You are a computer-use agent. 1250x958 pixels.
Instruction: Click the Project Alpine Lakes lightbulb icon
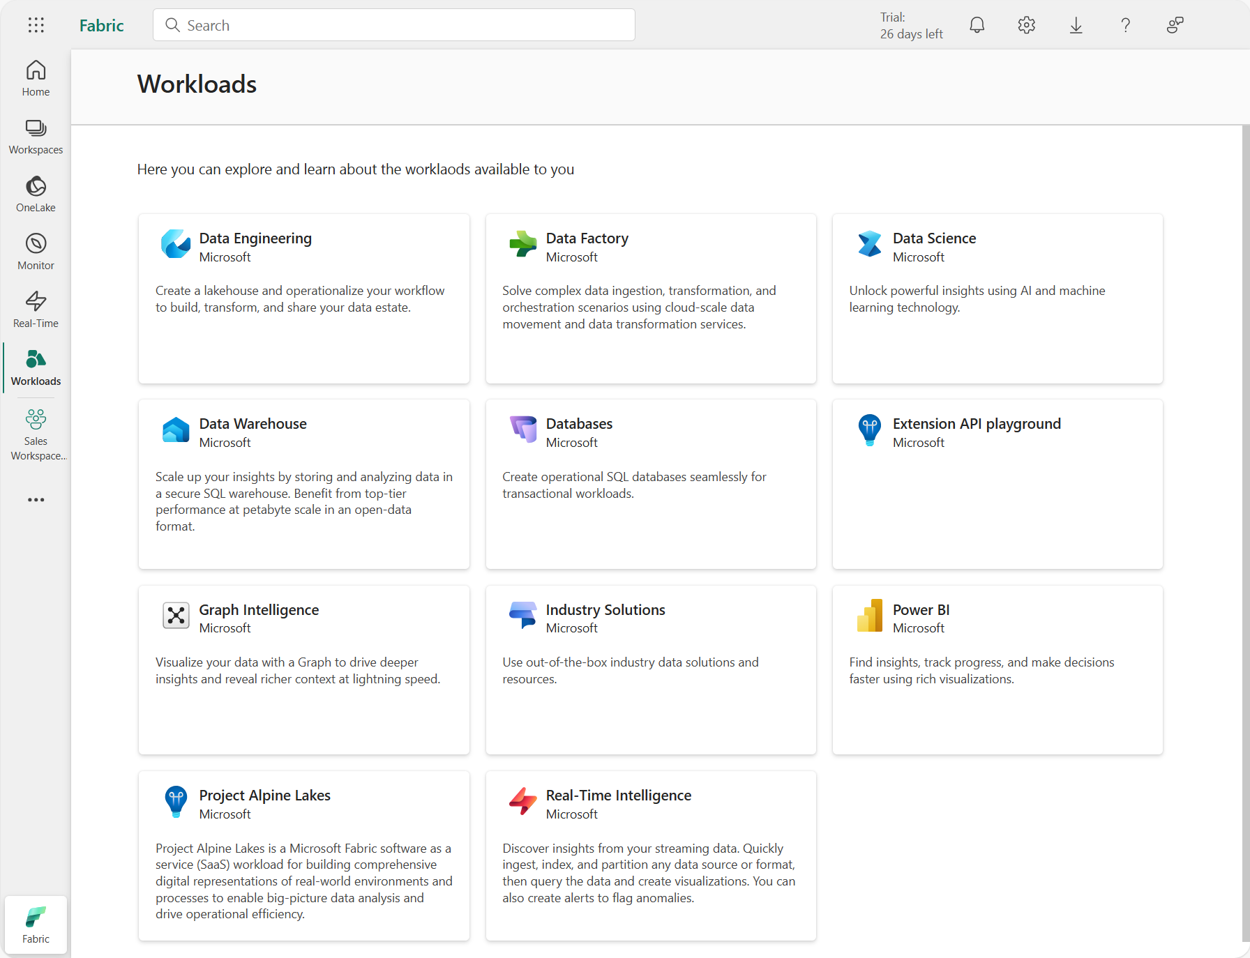coord(176,802)
